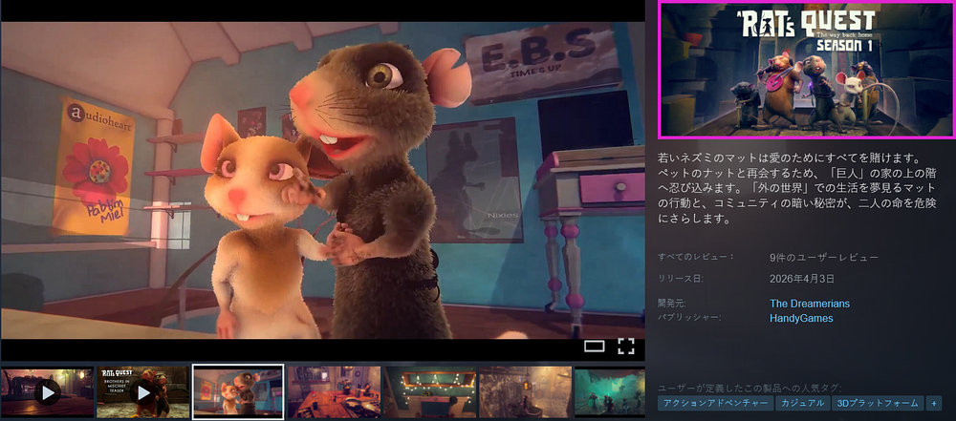The width and height of the screenshot is (956, 421).
Task: Open the red-rug room screenshot thumbnail
Action: tap(334, 391)
